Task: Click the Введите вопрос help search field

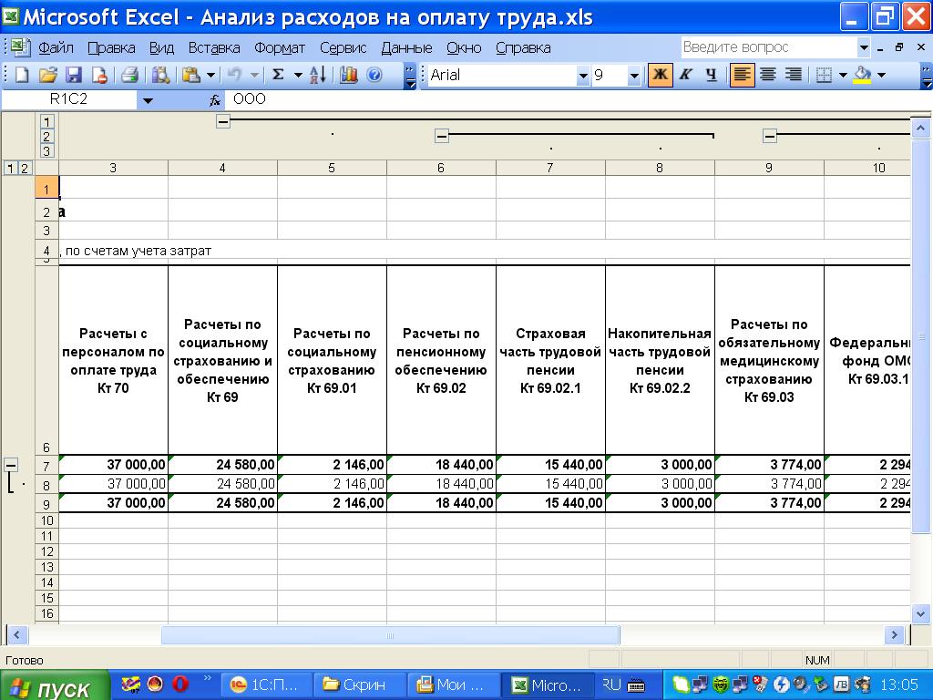Action: (768, 47)
